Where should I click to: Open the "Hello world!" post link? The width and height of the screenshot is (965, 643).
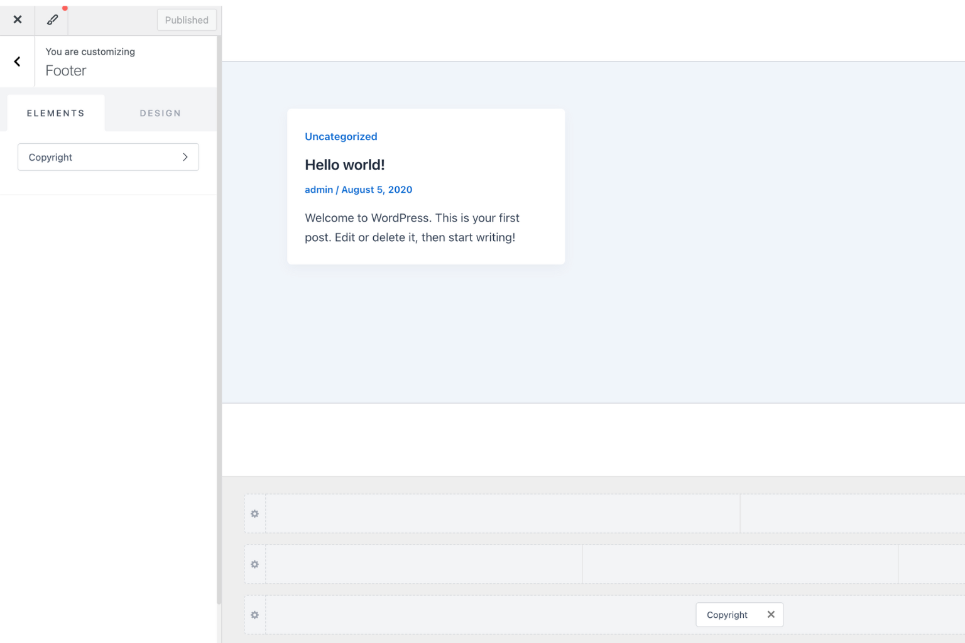point(344,165)
